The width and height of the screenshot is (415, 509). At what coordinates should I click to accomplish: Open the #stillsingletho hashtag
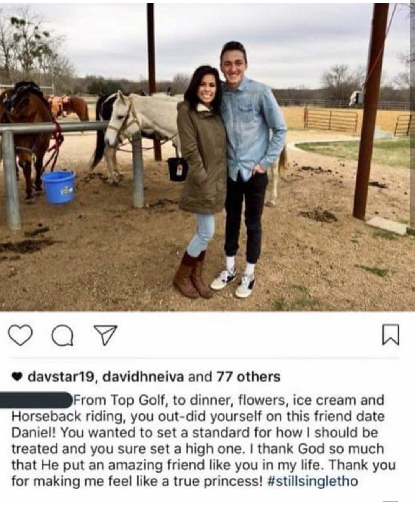pyautogui.click(x=313, y=481)
